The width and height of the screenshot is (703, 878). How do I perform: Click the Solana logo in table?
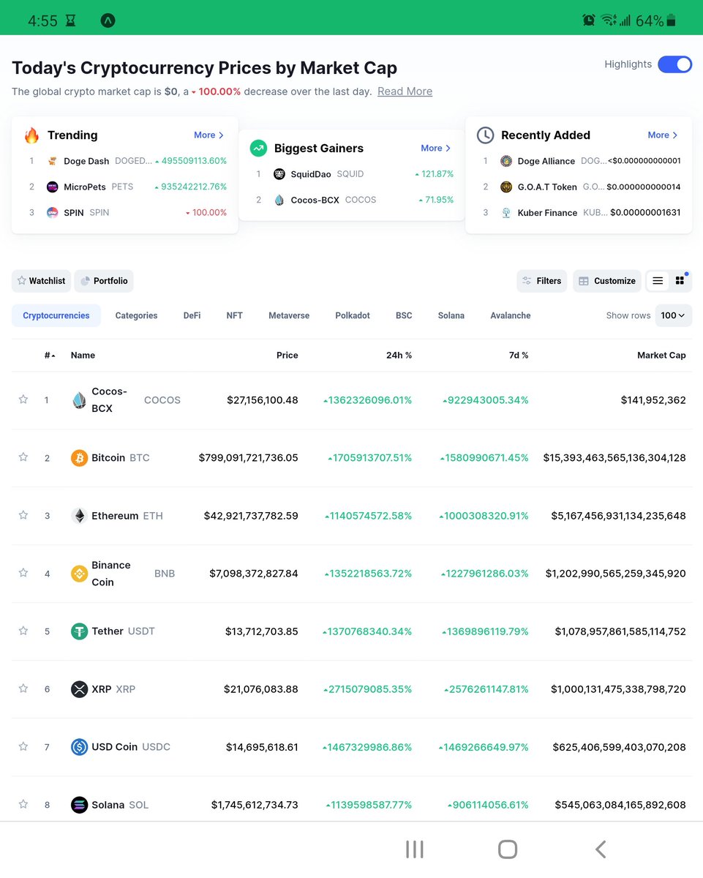coord(79,805)
